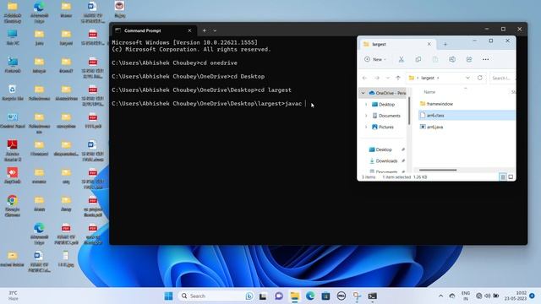Switch to details view in File Explorer
The image size is (541, 304).
[x=503, y=176]
